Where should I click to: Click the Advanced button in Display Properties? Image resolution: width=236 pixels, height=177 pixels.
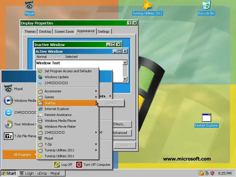[122, 133]
